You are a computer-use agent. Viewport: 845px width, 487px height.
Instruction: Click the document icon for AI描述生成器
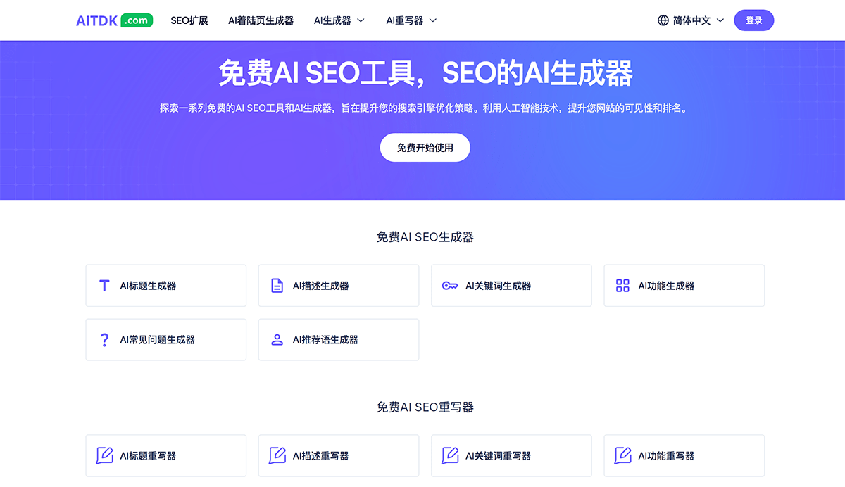[x=277, y=286]
